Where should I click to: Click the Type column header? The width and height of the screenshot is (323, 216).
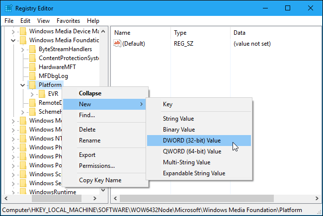pos(180,32)
